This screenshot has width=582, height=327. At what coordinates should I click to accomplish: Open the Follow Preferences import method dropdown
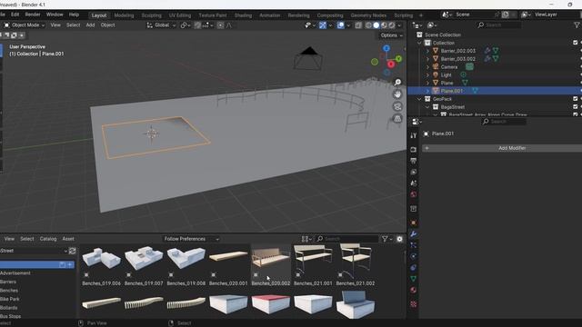click(x=191, y=239)
